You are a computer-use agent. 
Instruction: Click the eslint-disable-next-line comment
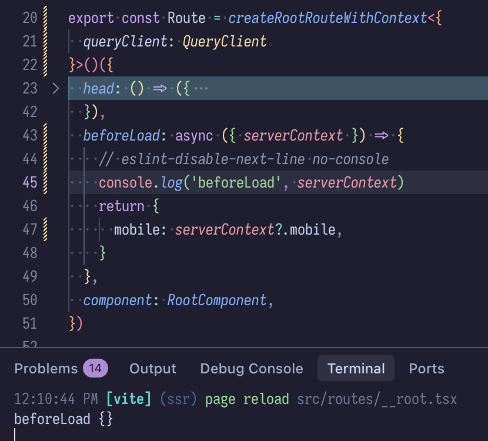[243, 159]
